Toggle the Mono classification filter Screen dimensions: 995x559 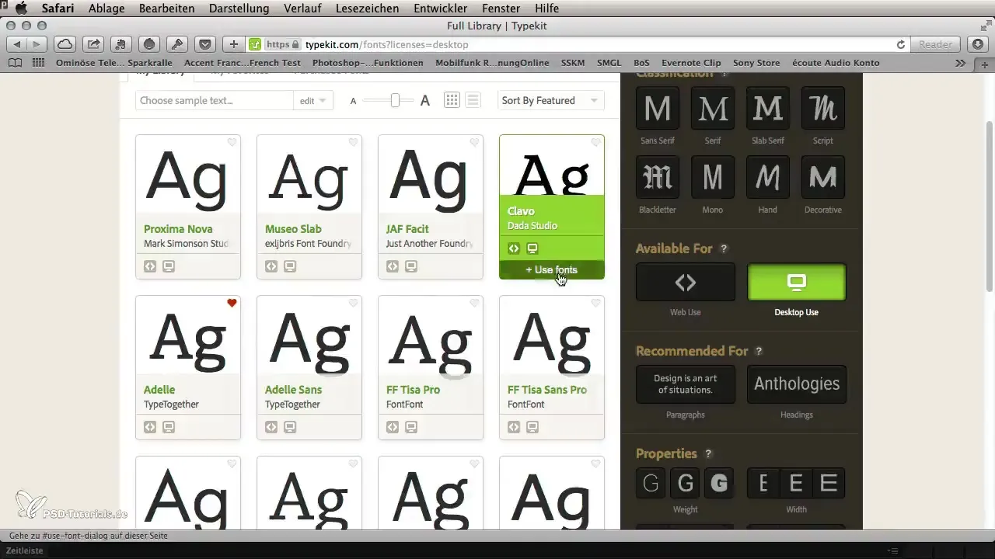pyautogui.click(x=713, y=177)
